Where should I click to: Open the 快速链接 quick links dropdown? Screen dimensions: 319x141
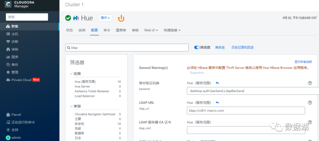pos(172,30)
